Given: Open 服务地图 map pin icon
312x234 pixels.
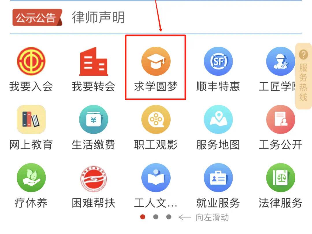Looking at the screenshot, I should 218,119.
